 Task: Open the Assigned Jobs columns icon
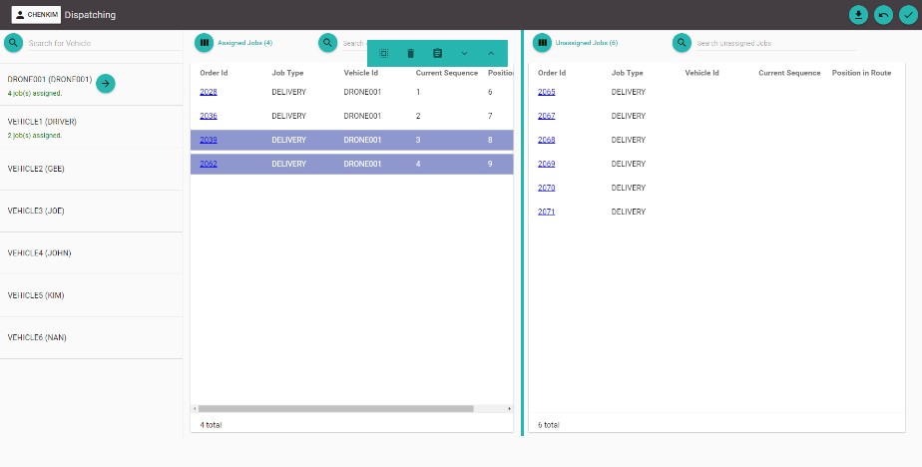point(204,42)
